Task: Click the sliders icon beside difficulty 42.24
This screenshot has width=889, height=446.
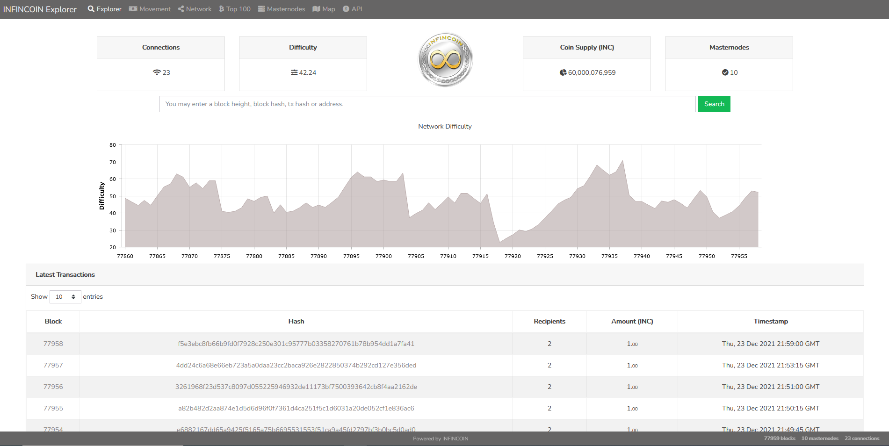Action: tap(294, 72)
